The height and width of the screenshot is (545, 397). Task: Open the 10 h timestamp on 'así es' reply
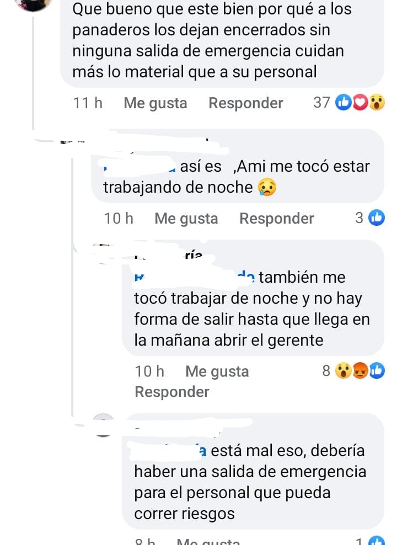119,219
